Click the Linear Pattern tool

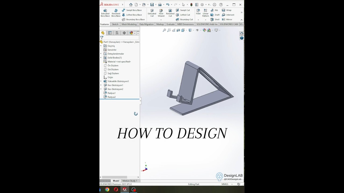(x=206, y=13)
